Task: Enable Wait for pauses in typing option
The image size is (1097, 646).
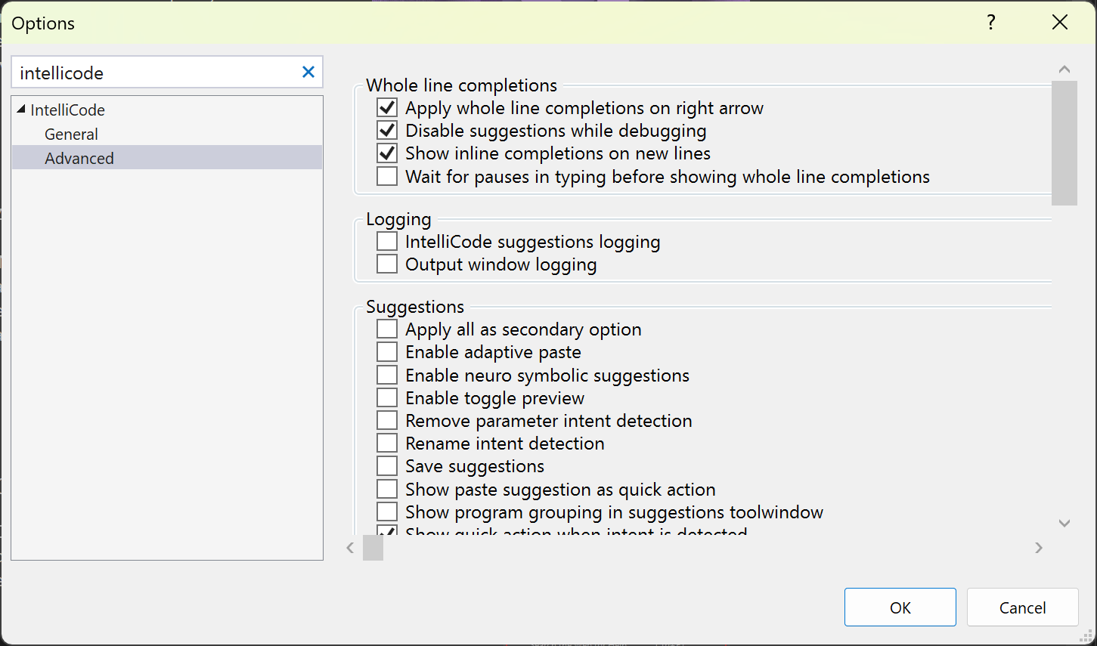Action: click(x=386, y=176)
